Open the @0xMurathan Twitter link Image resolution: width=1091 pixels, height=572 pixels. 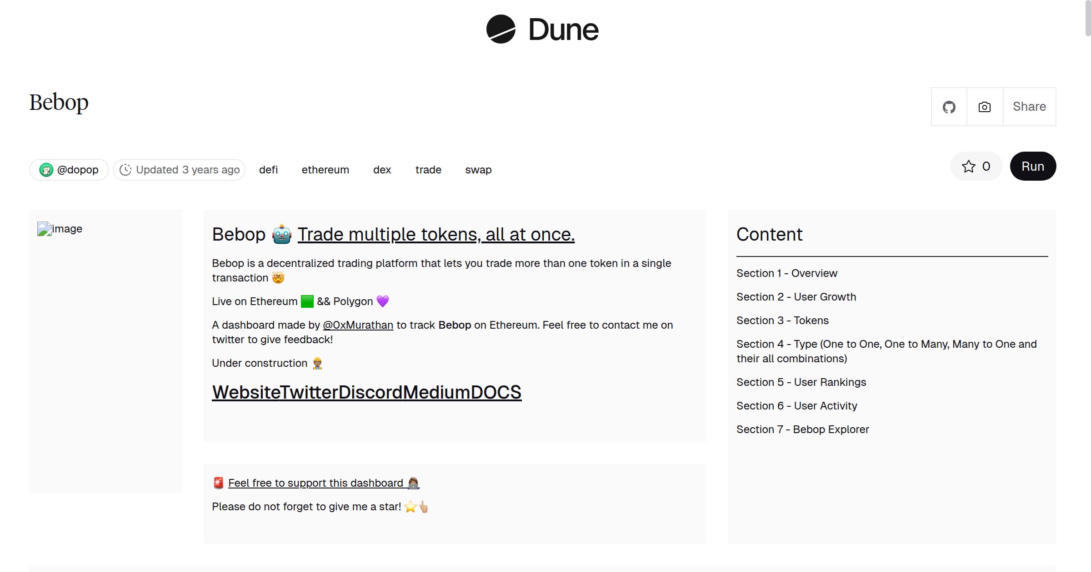click(x=358, y=325)
